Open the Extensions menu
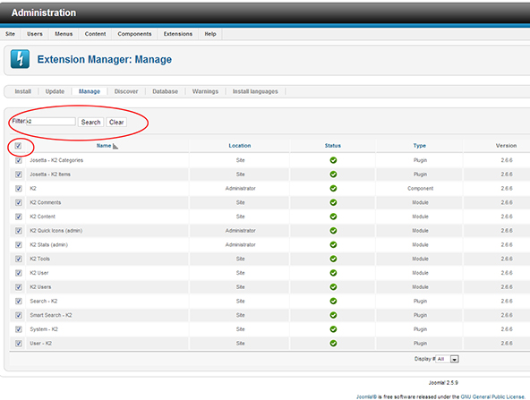The width and height of the screenshot is (530, 400). click(x=178, y=34)
